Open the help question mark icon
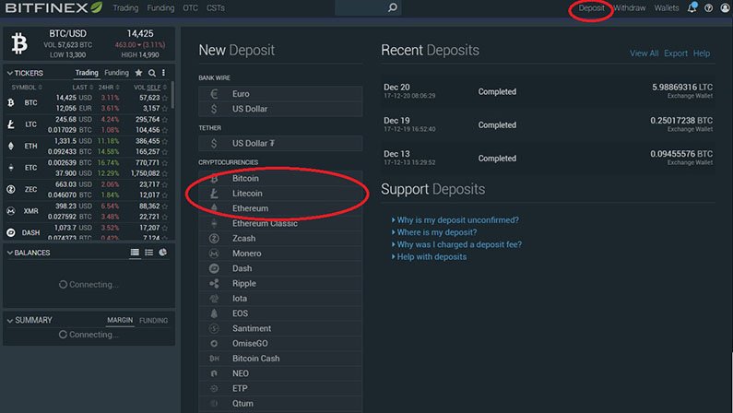This screenshot has height=413, width=733. coord(709,8)
